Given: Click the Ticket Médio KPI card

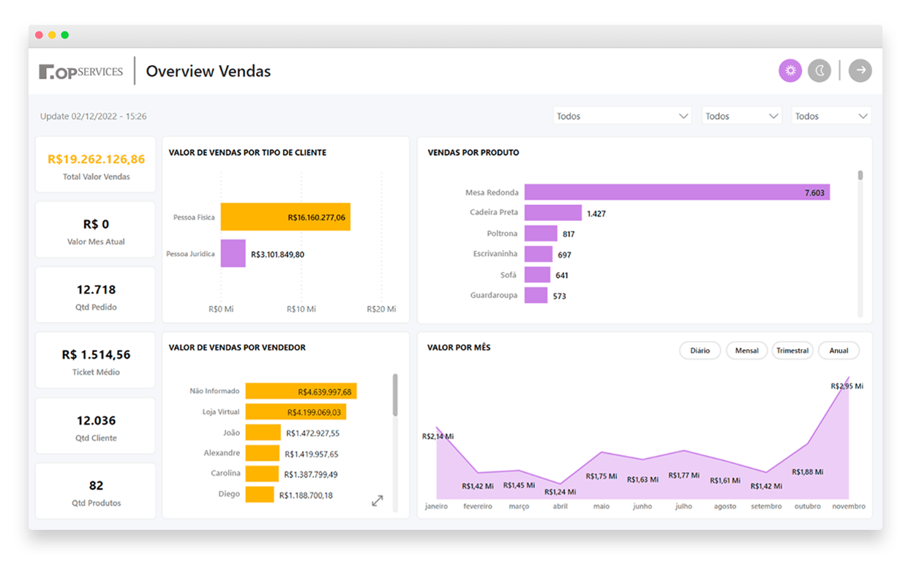Looking at the screenshot, I should point(96,361).
